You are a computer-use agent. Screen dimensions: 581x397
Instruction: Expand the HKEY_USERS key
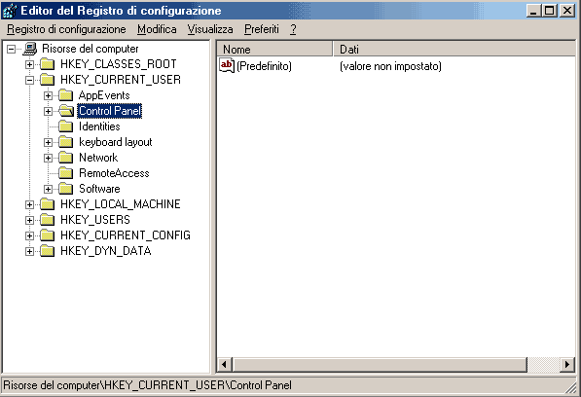[29, 220]
